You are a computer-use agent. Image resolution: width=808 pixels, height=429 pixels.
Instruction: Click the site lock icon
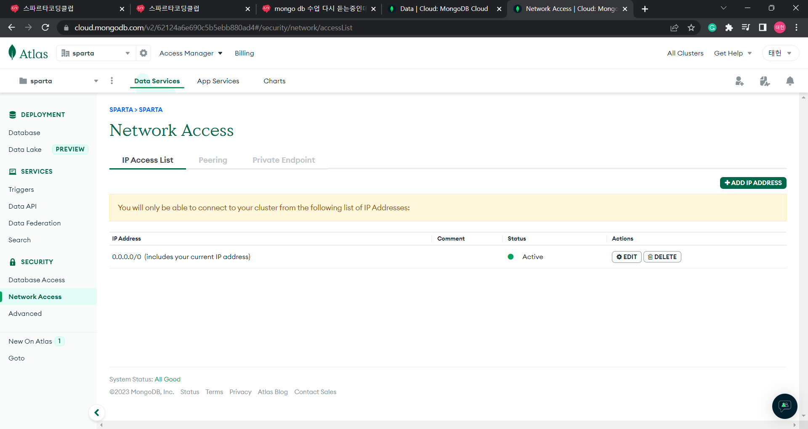pyautogui.click(x=66, y=28)
